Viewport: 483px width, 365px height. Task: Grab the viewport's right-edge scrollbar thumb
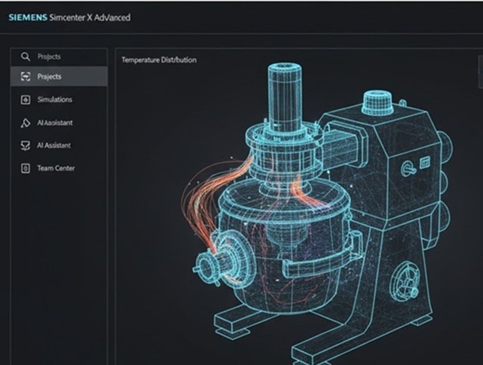click(x=480, y=71)
